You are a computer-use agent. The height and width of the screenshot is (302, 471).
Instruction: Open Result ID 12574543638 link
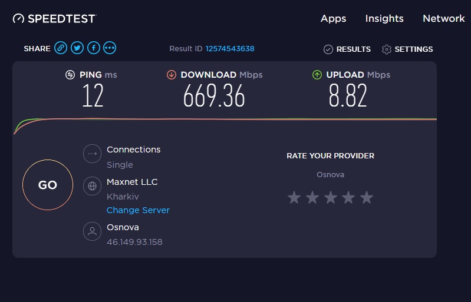(230, 49)
